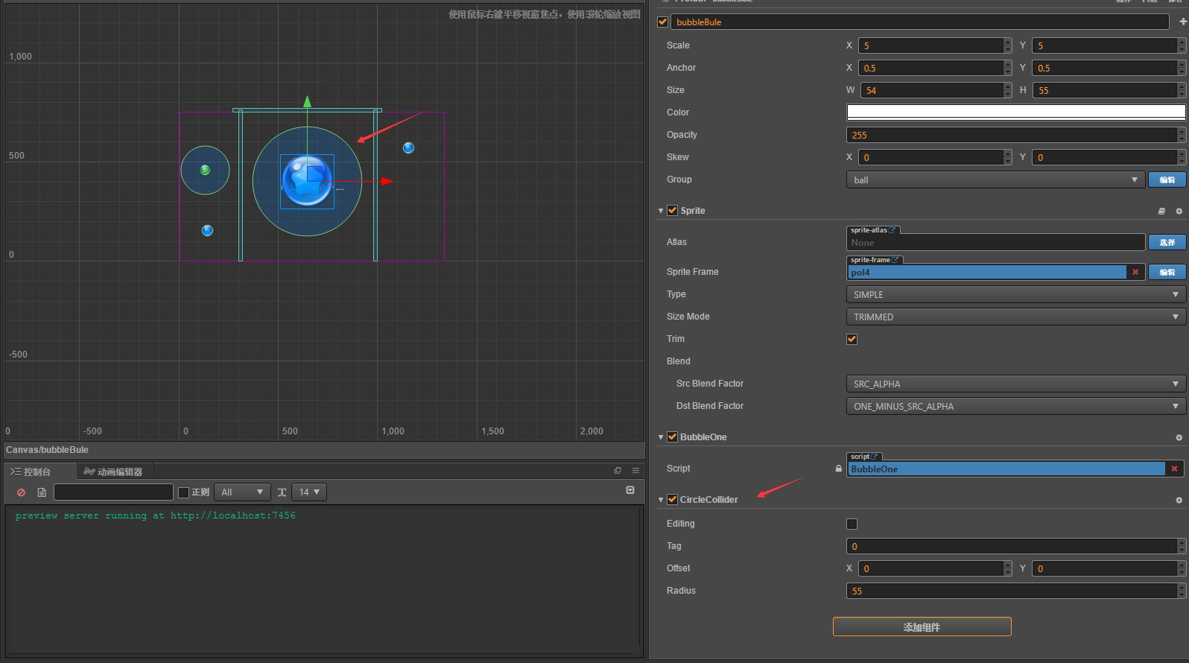Switch to the 动画编辑器 tab
The height and width of the screenshot is (663, 1189).
pyautogui.click(x=114, y=472)
